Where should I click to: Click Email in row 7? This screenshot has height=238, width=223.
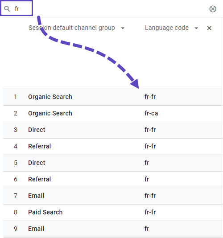(x=36, y=196)
